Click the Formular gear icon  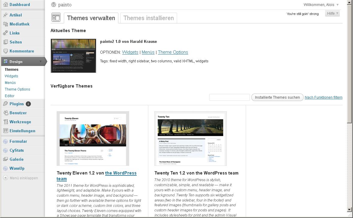(x=5, y=142)
